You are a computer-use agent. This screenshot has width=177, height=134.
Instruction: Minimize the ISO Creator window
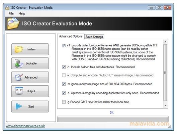click(x=152, y=8)
